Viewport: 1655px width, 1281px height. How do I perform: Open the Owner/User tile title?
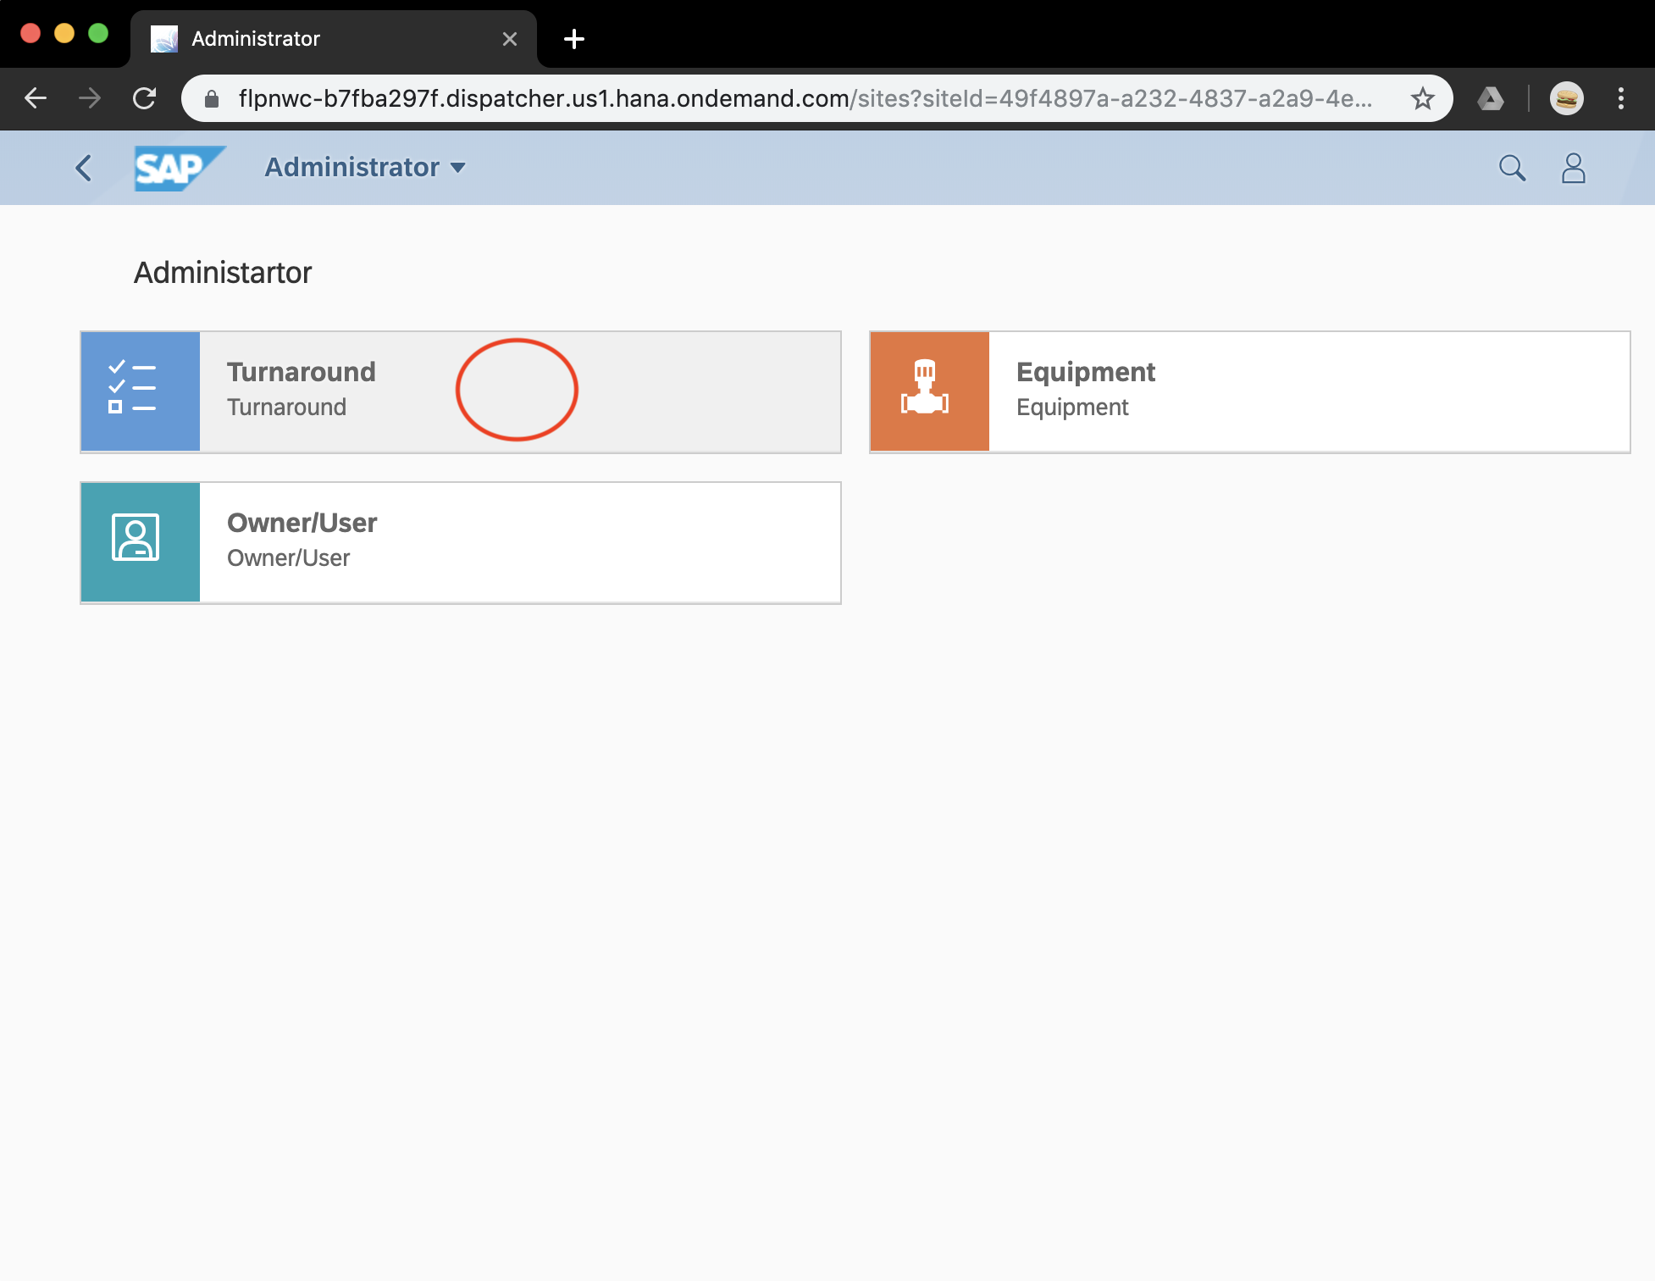pyautogui.click(x=302, y=523)
